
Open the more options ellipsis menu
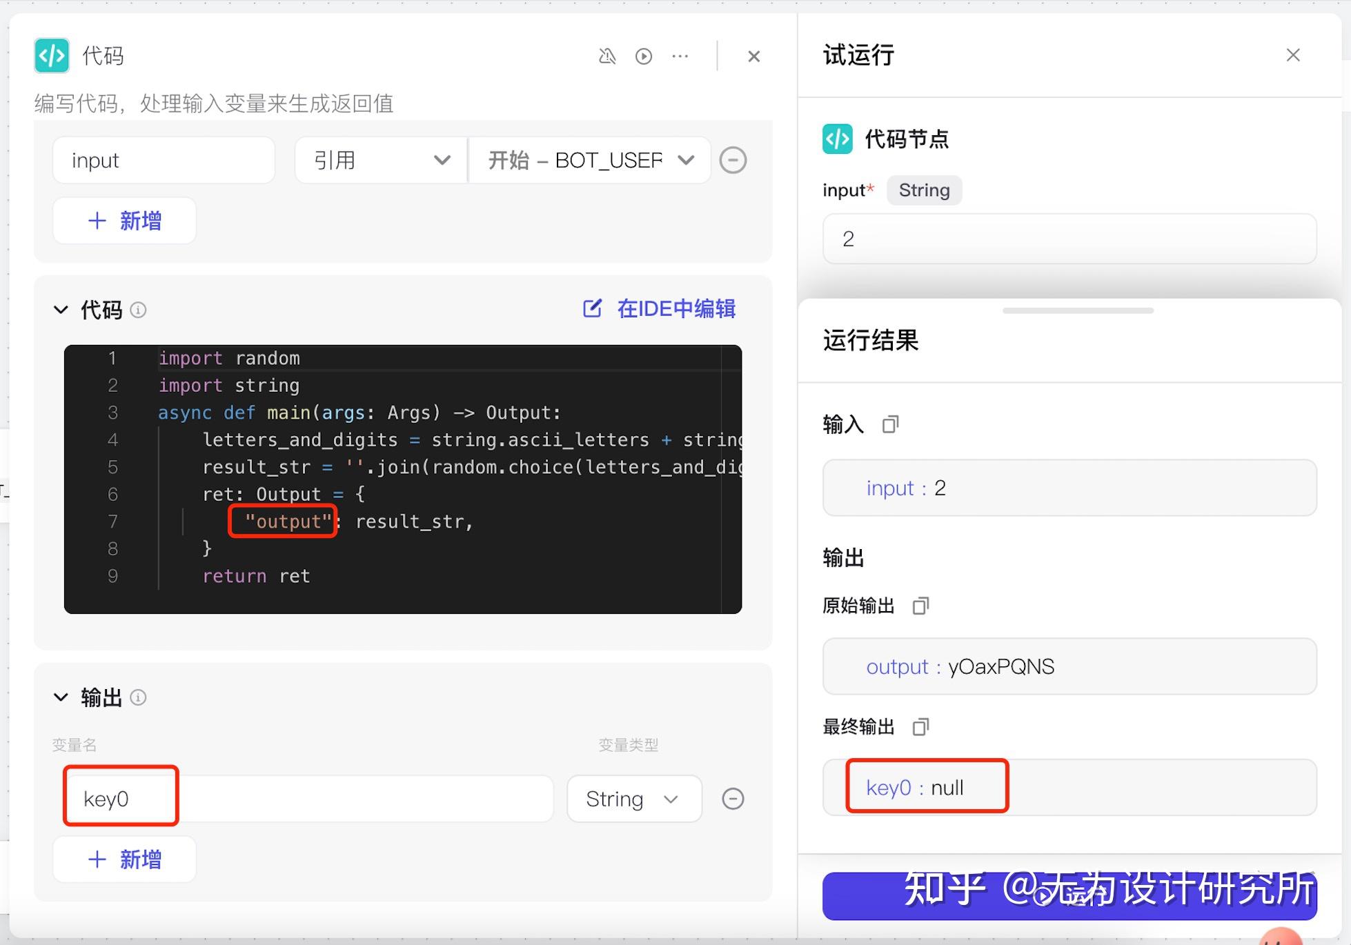pyautogui.click(x=680, y=56)
